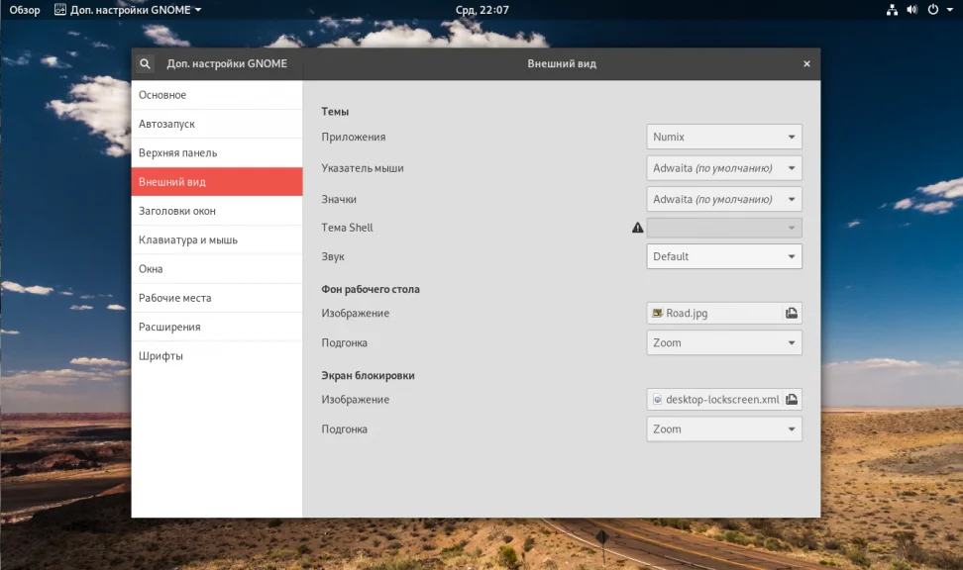963x570 pixels.
Task: Open the Звук dropdown showing Default
Action: 724,256
